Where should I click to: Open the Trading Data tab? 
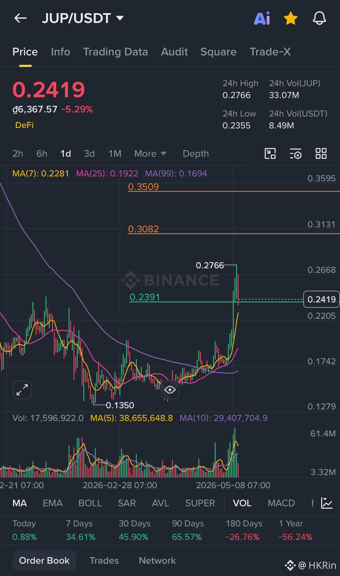(x=115, y=52)
